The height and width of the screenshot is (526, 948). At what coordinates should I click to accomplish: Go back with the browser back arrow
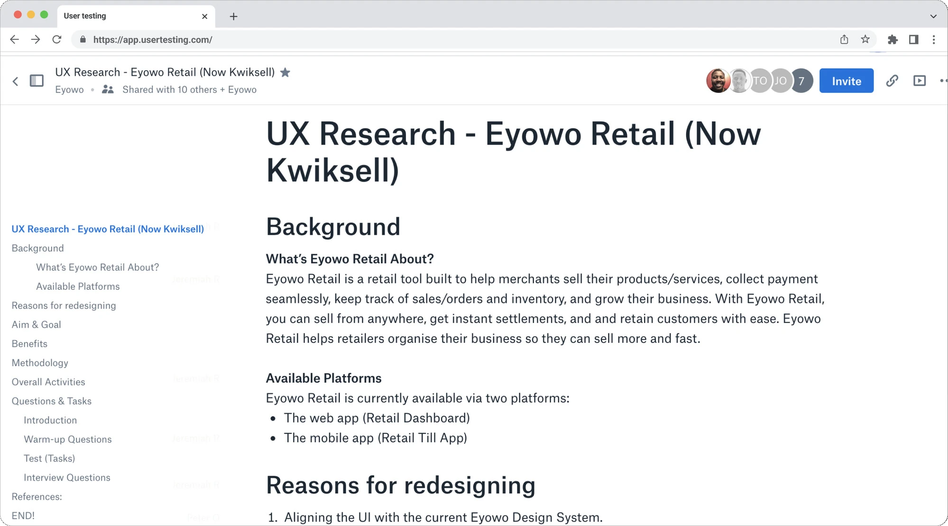click(x=15, y=39)
